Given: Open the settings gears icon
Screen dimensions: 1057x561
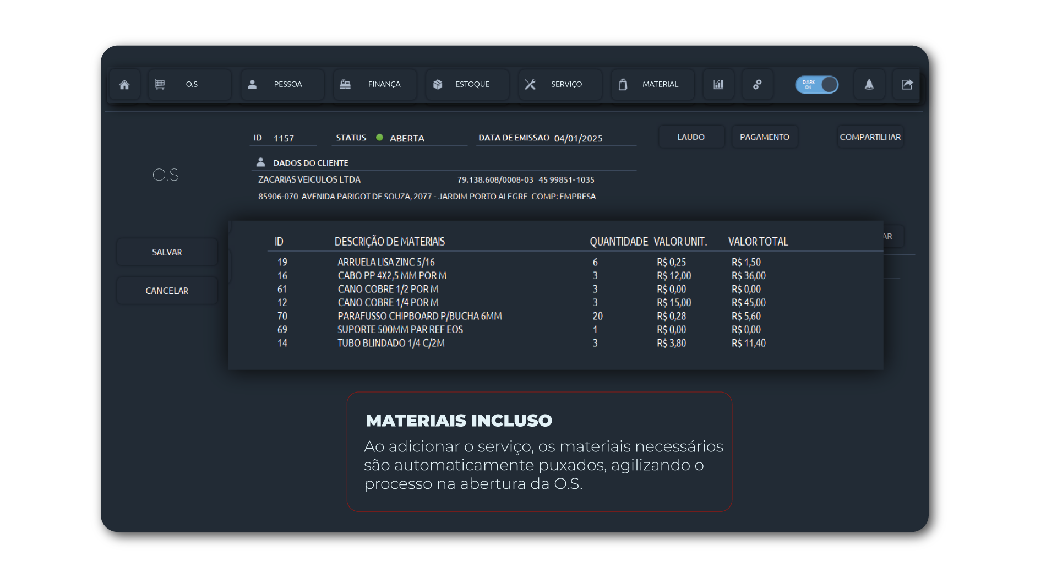Looking at the screenshot, I should coord(758,85).
